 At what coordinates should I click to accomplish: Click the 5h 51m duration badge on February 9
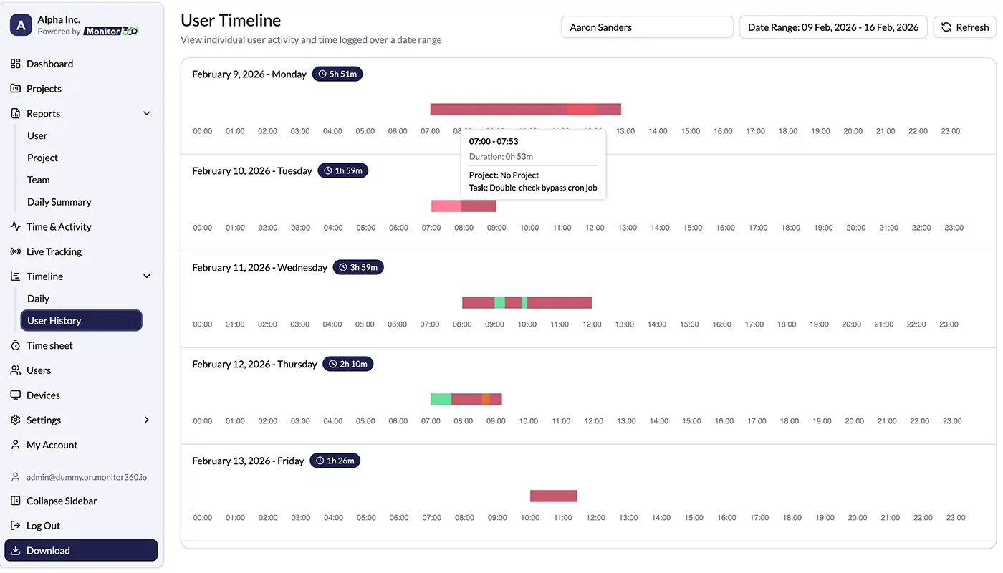tap(337, 73)
